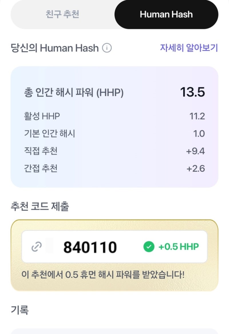Tap the +0.5 HHP reward label

click(x=178, y=247)
